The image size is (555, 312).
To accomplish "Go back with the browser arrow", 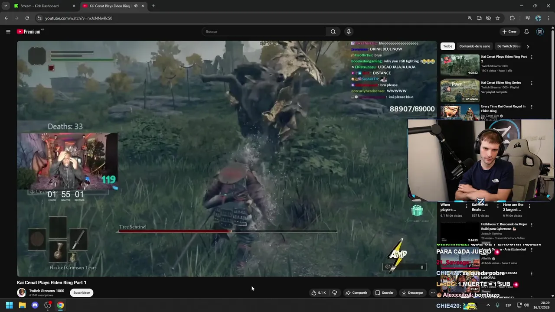I will (6, 18).
